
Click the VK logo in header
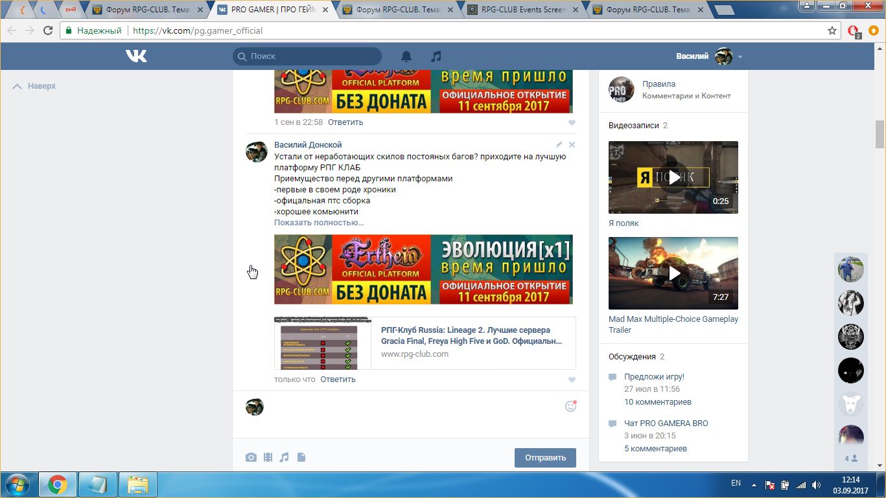click(x=136, y=56)
